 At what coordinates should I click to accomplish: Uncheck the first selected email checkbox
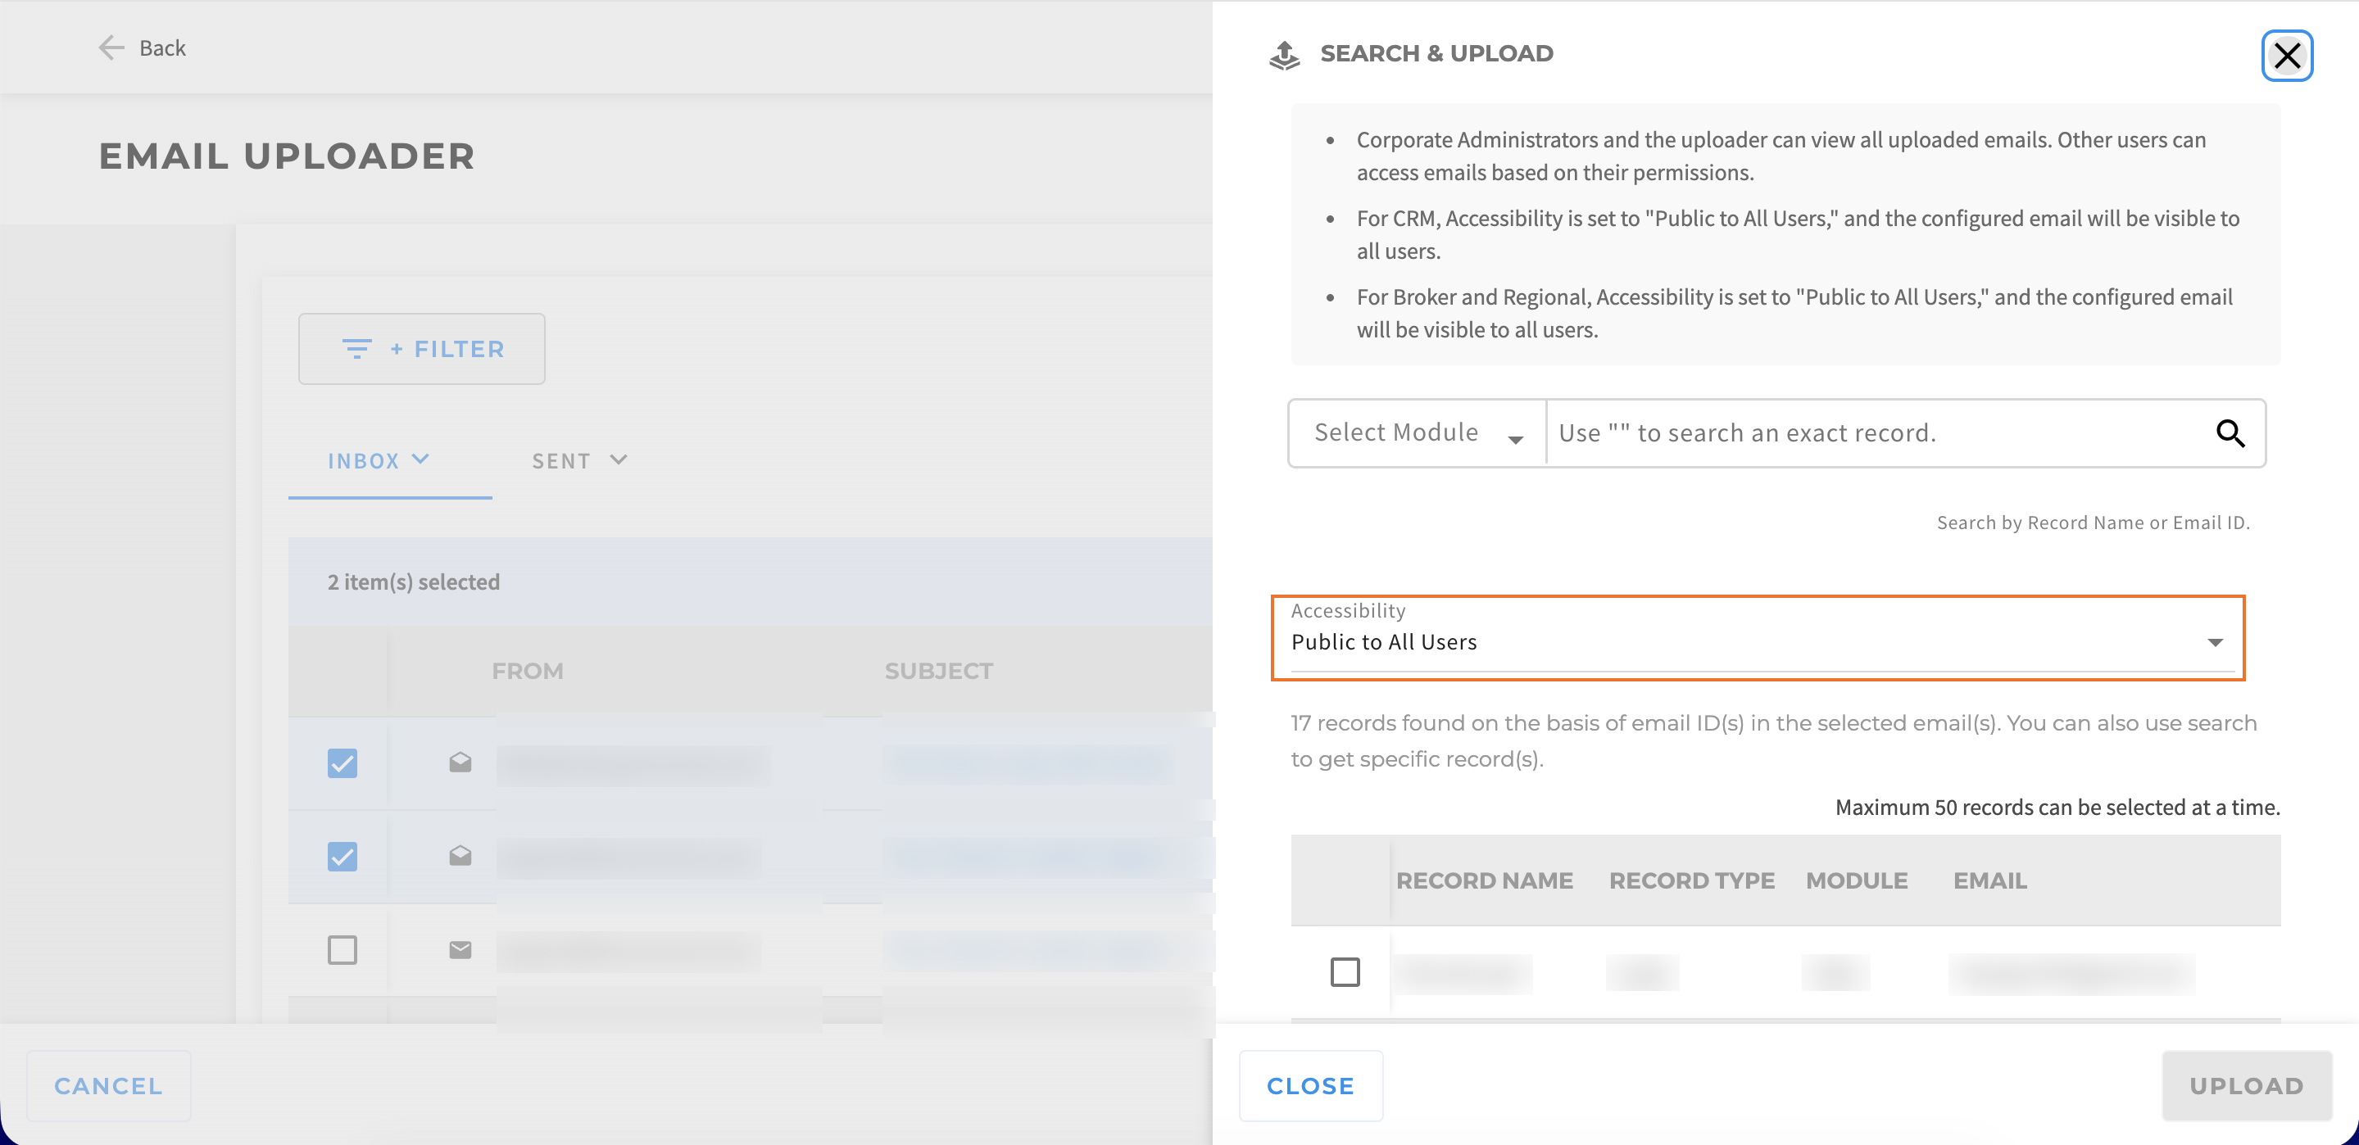point(343,763)
